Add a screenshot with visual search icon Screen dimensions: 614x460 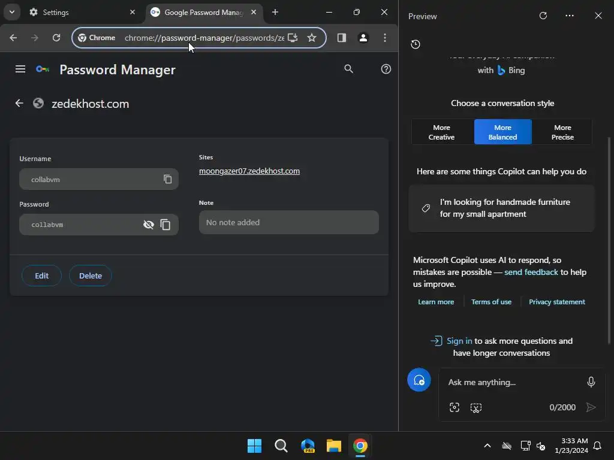click(455, 407)
